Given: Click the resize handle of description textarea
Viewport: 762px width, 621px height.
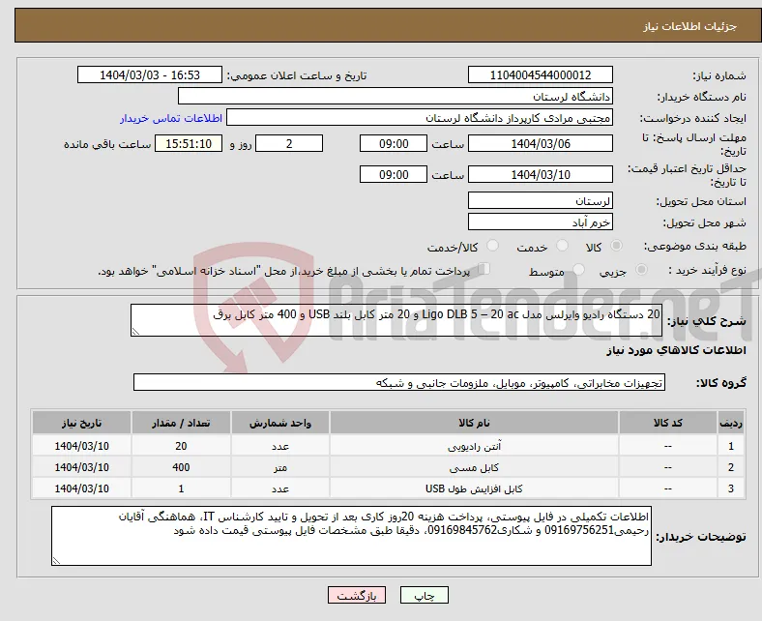Looking at the screenshot, I should point(135,332).
